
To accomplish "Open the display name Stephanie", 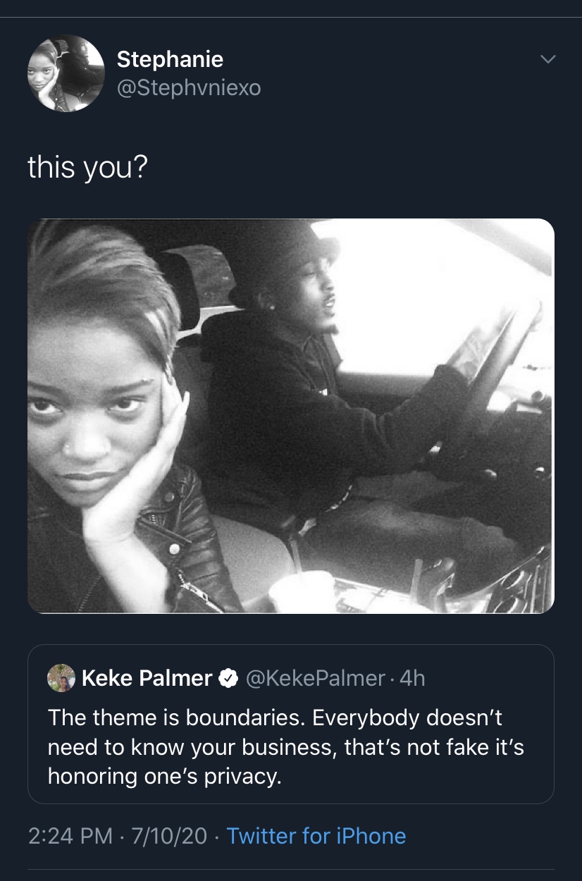I will [170, 59].
